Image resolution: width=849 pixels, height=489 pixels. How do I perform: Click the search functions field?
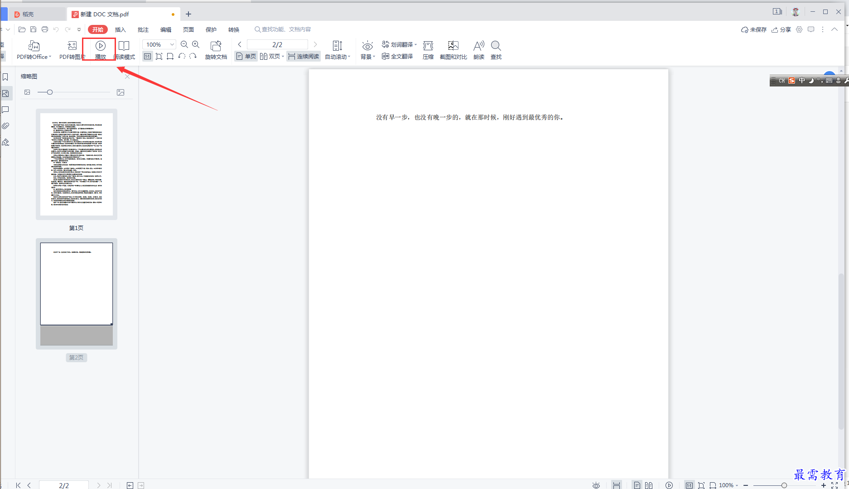[x=283, y=29]
